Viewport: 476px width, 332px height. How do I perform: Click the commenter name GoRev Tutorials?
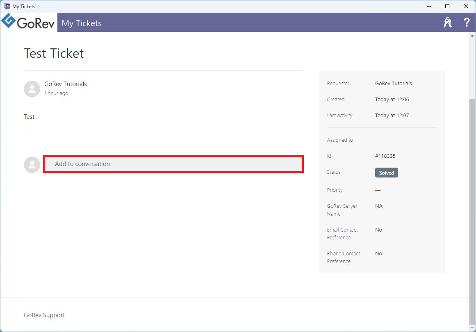(x=66, y=84)
